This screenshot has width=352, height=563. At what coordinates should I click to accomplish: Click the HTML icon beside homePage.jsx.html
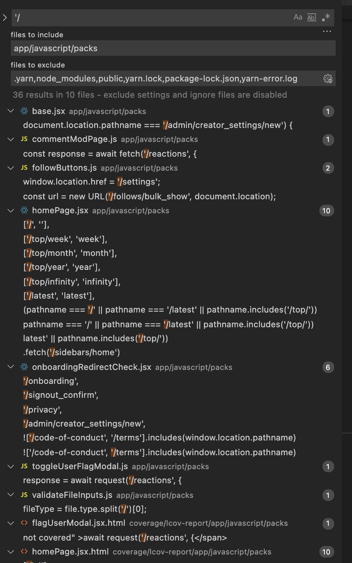25,551
